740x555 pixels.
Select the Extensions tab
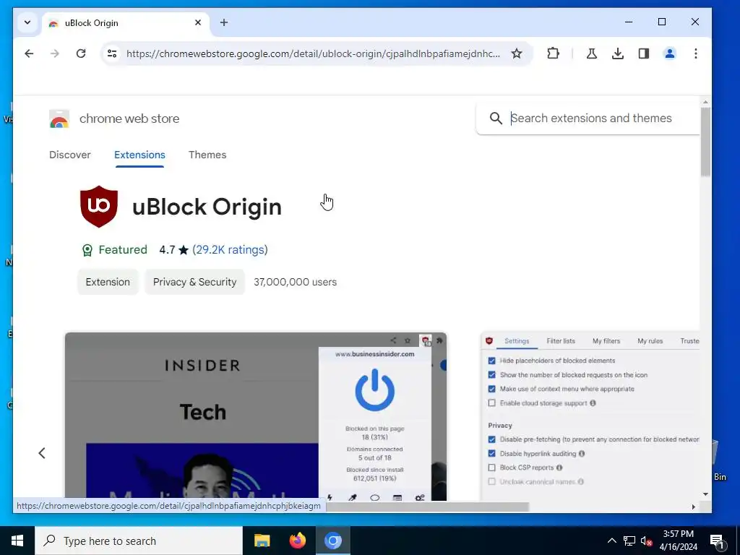coord(139,155)
